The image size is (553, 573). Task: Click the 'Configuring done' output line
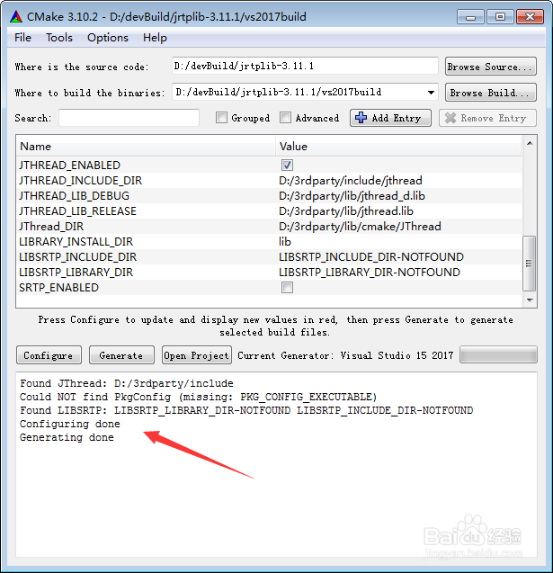[70, 424]
